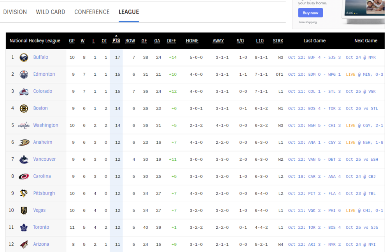The image size is (389, 252).
Task: Open live game @ CHI, 0-1
Action: tap(364, 210)
